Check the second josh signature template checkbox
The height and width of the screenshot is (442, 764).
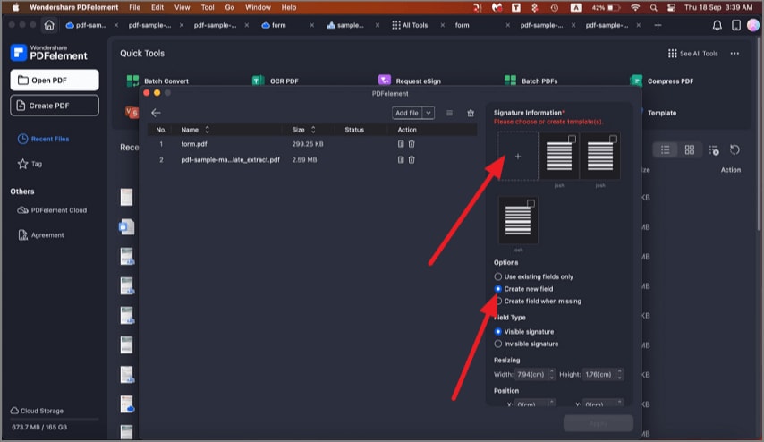point(613,140)
